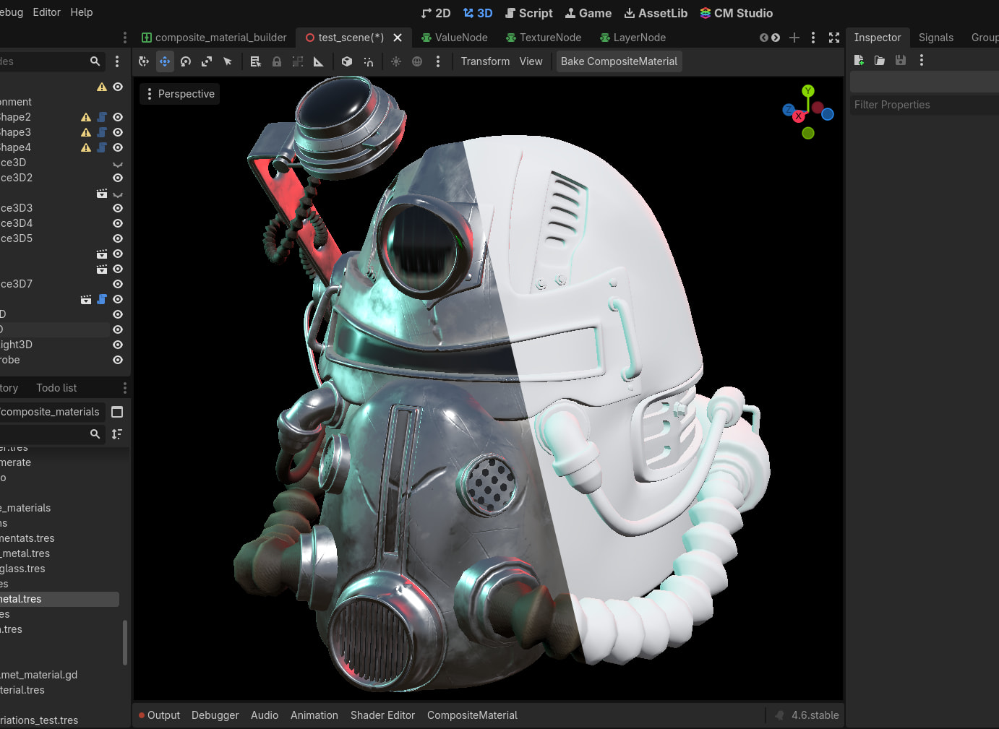Open the Perspective view menu
The width and height of the screenshot is (999, 729).
pos(179,94)
